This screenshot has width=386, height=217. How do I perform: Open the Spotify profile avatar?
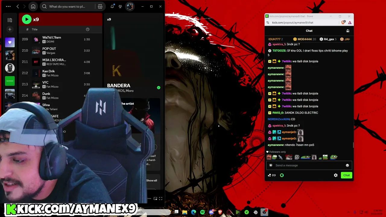[x=130, y=6]
